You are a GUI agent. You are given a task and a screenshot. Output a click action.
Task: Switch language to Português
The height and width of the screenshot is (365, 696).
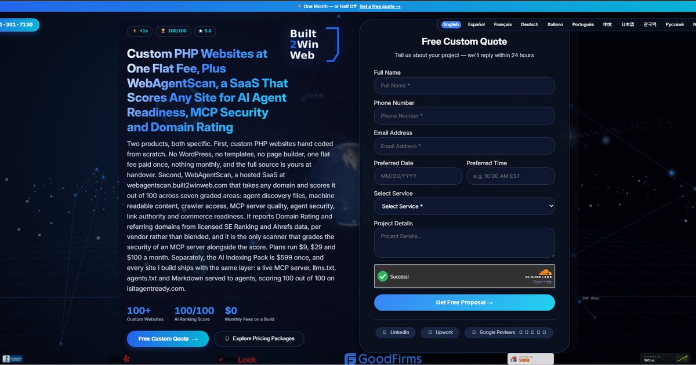pyautogui.click(x=583, y=24)
